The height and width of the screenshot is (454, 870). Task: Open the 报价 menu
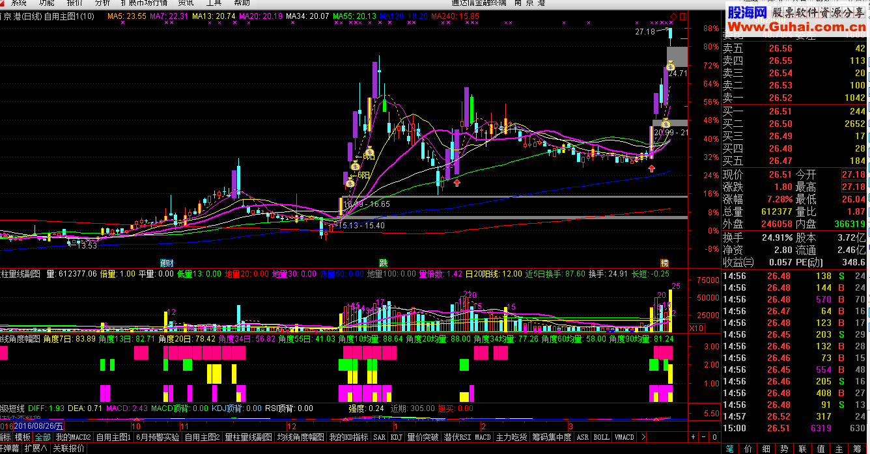click(x=75, y=3)
